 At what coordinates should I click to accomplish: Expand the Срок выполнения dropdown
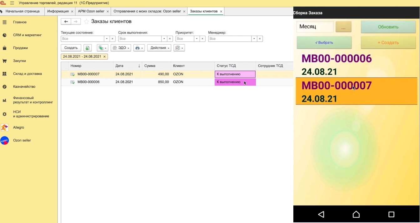(x=164, y=39)
